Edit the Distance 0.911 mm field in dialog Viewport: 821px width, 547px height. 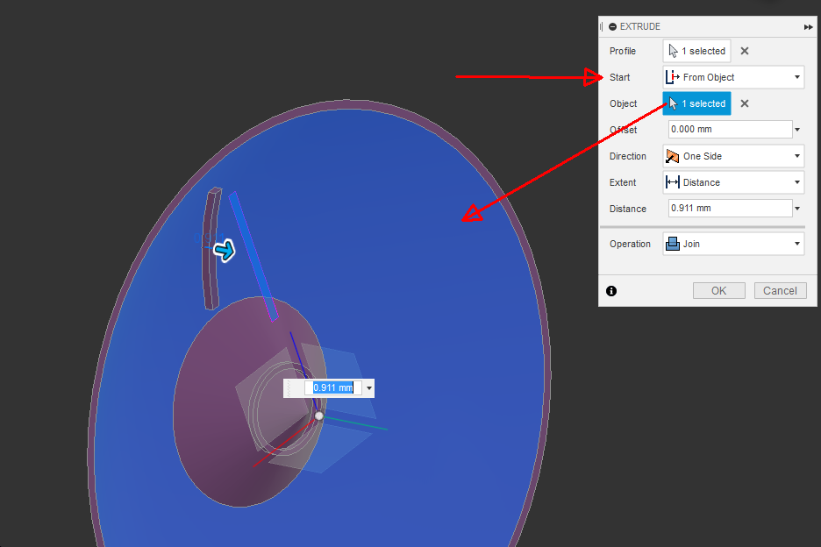tap(730, 209)
